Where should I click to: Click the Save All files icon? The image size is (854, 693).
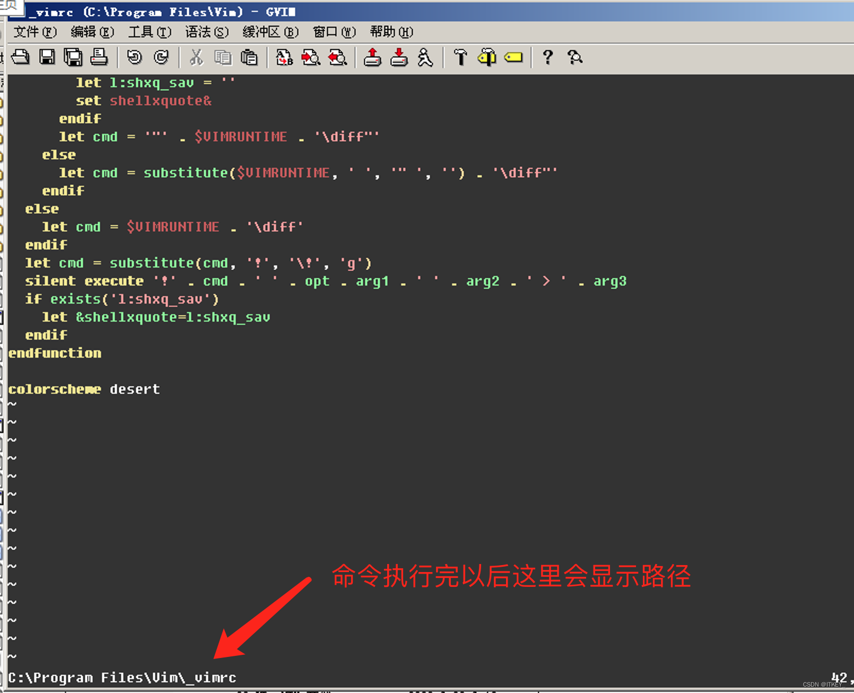73,57
